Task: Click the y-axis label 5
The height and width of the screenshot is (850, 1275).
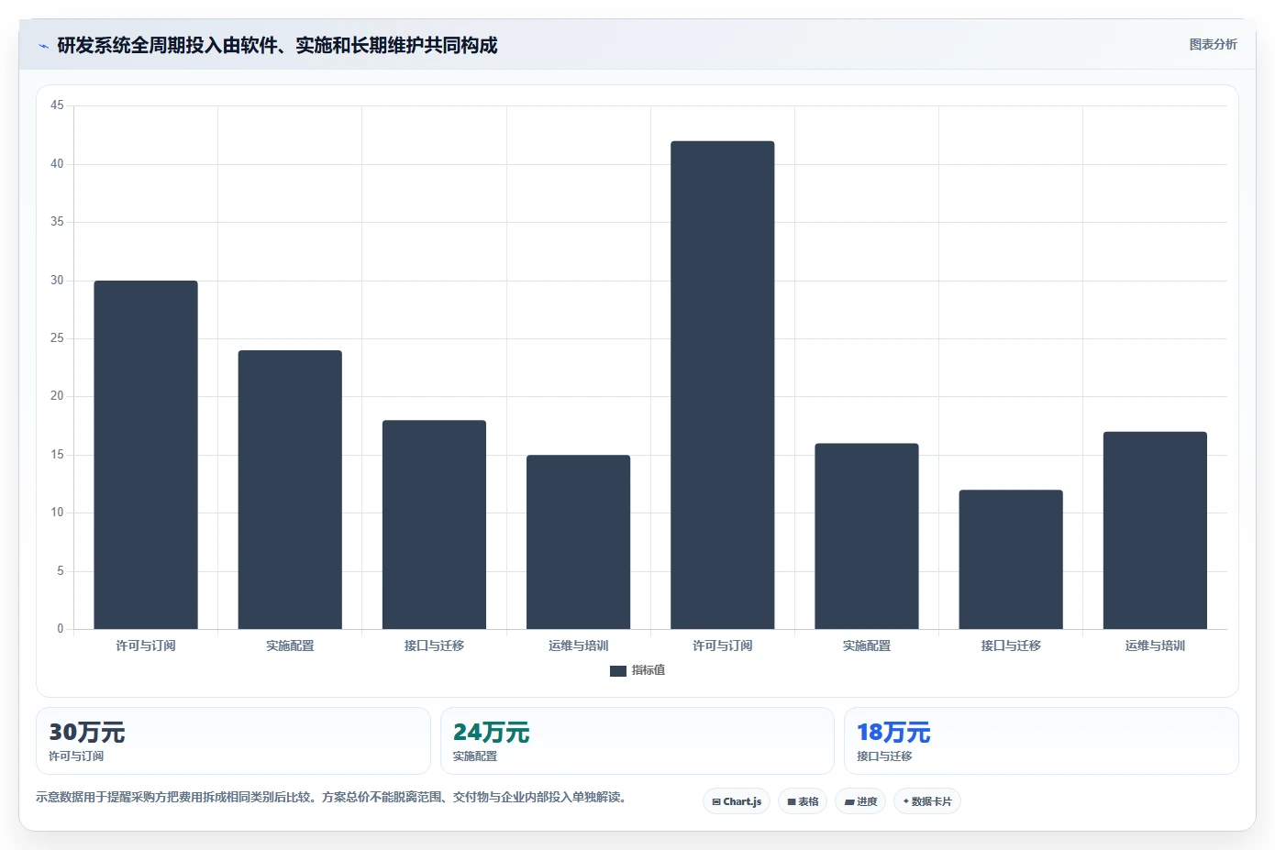Action: point(61,571)
